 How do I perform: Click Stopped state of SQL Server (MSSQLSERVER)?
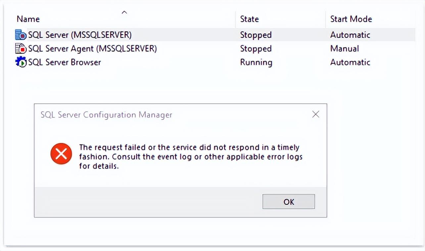256,35
